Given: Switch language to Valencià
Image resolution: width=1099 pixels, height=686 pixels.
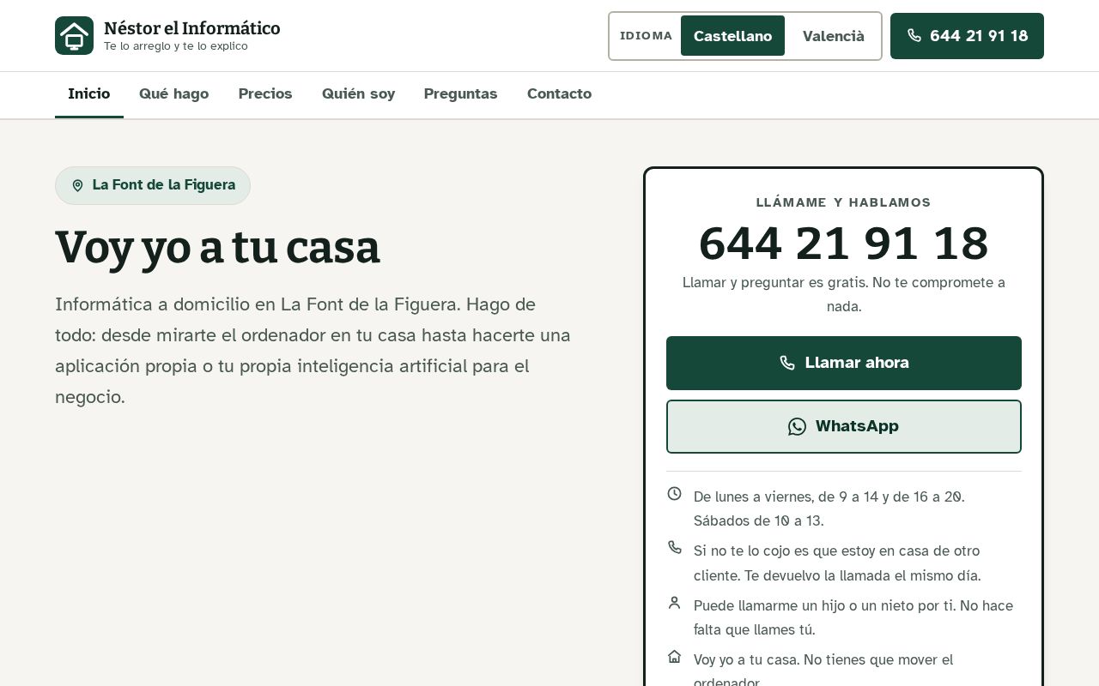Looking at the screenshot, I should [833, 36].
